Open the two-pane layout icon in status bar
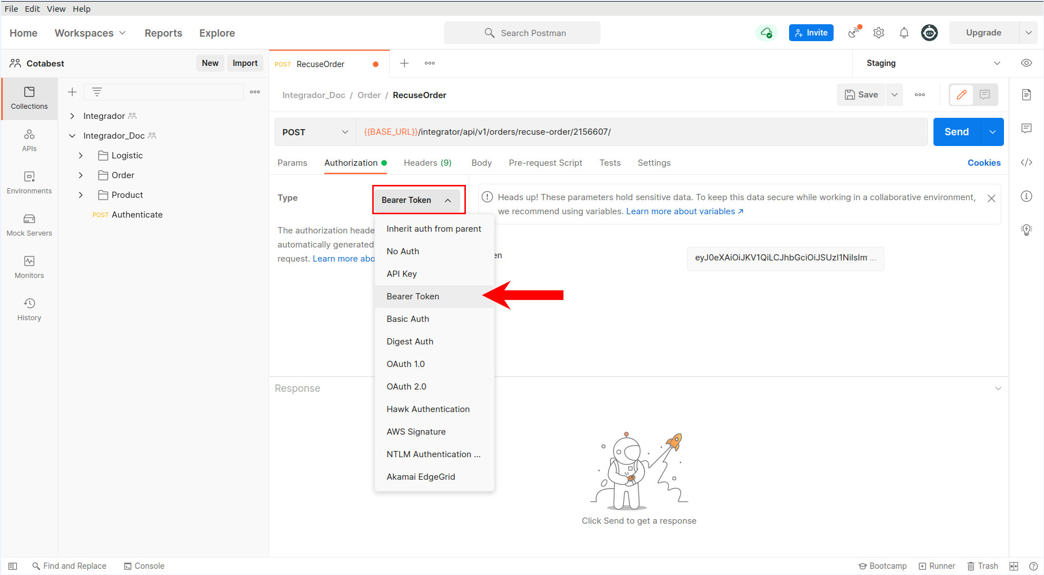 click(1014, 566)
